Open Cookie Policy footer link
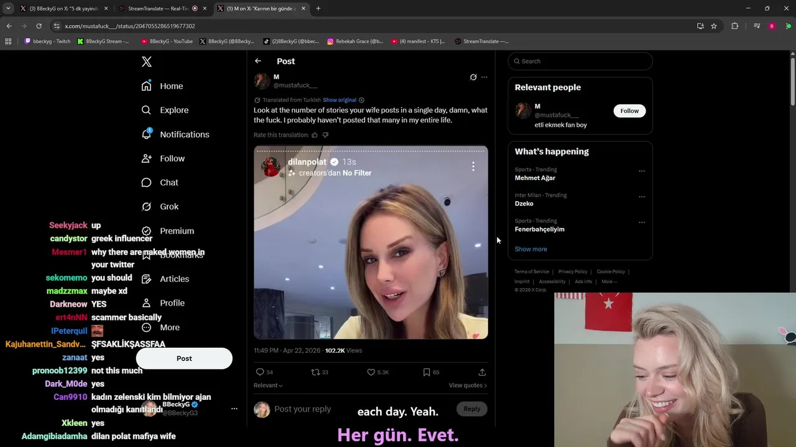 point(611,271)
